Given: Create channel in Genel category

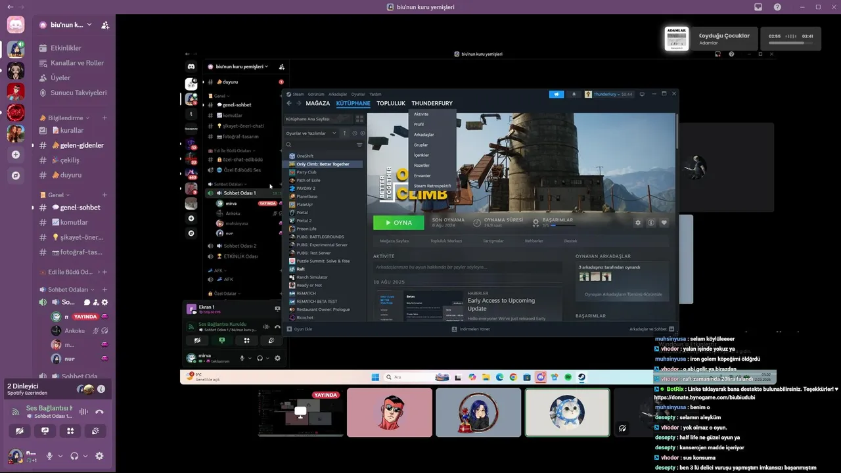Looking at the screenshot, I should [104, 195].
